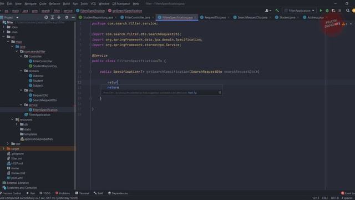355x200 pixels.
Task: Click the warnings indicator in editor corner
Action: (344, 24)
